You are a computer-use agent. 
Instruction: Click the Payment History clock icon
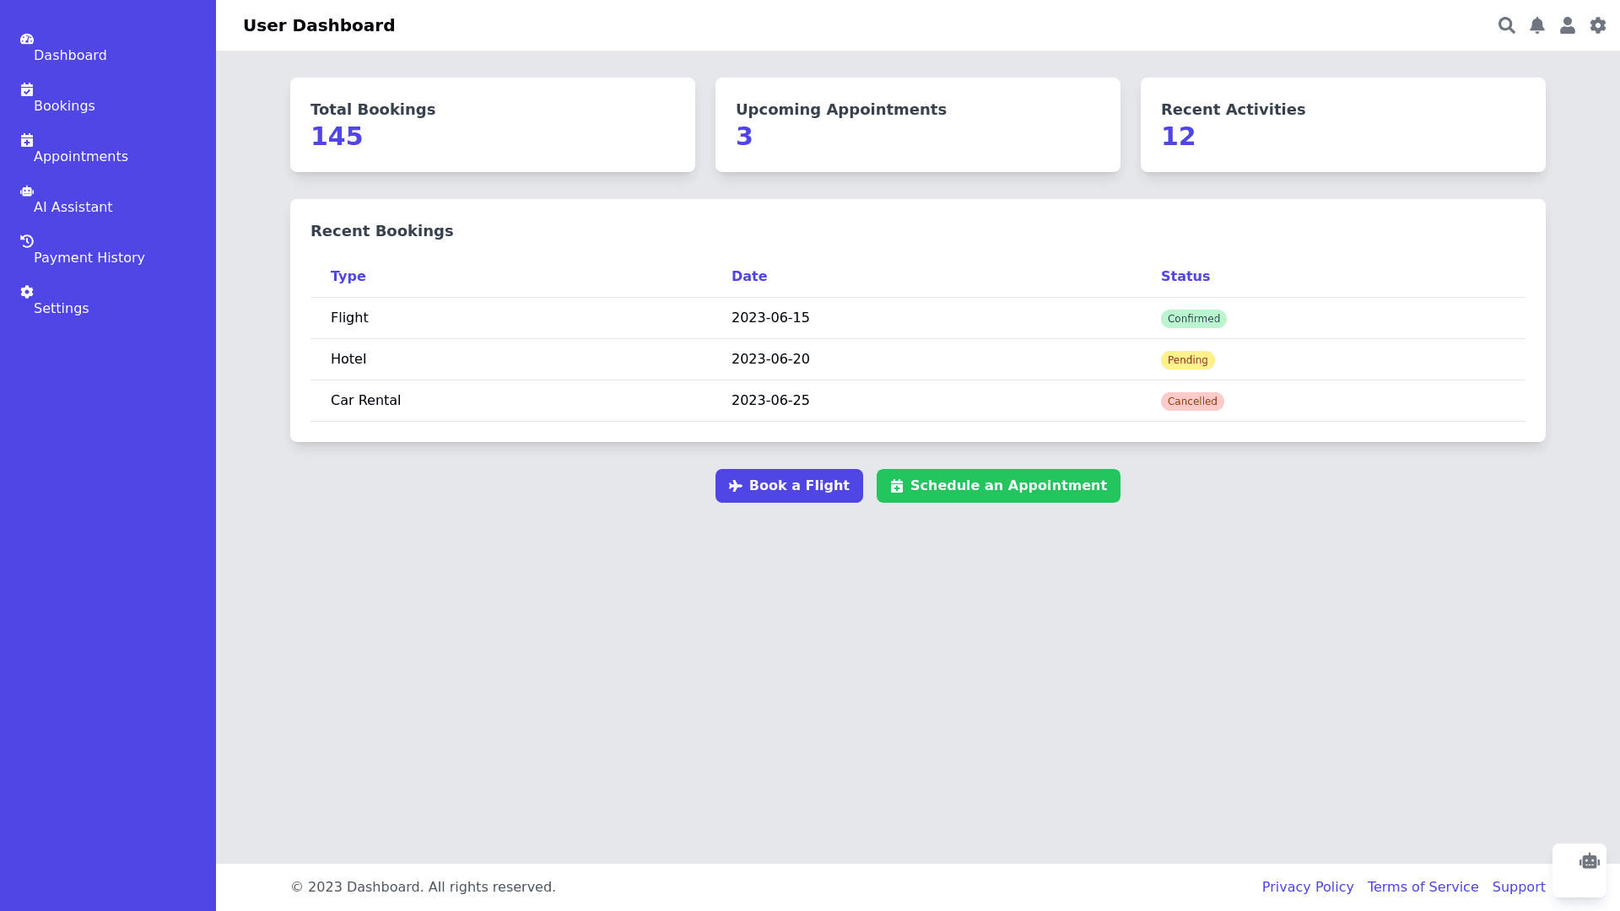click(27, 241)
